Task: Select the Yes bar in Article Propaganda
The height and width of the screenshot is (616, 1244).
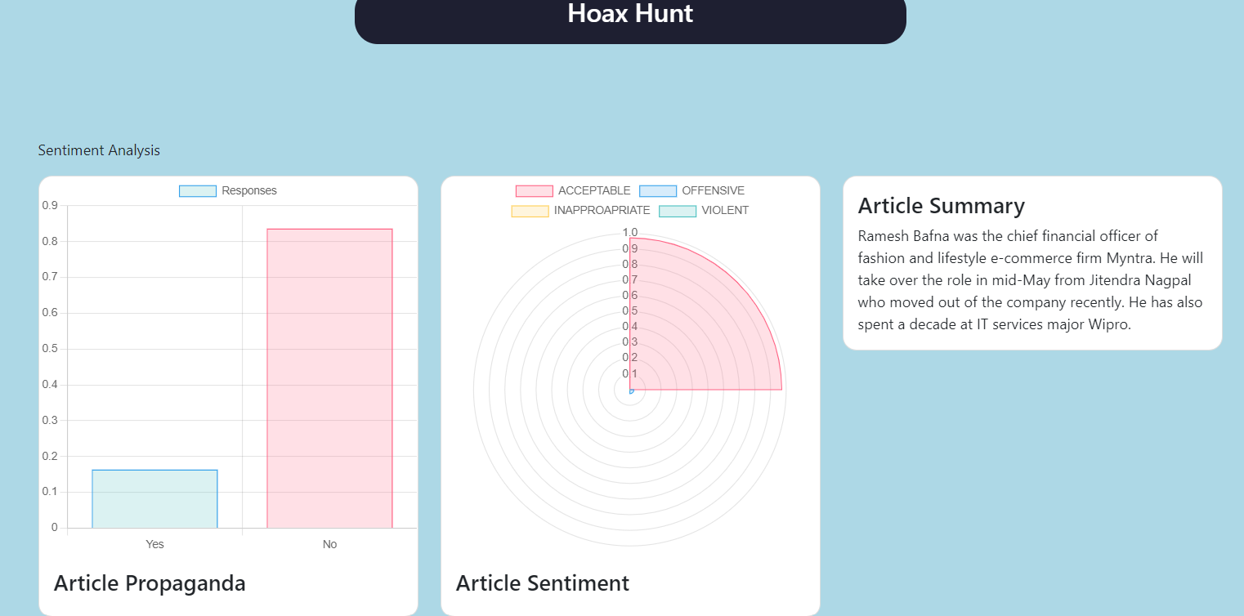Action: coord(154,497)
